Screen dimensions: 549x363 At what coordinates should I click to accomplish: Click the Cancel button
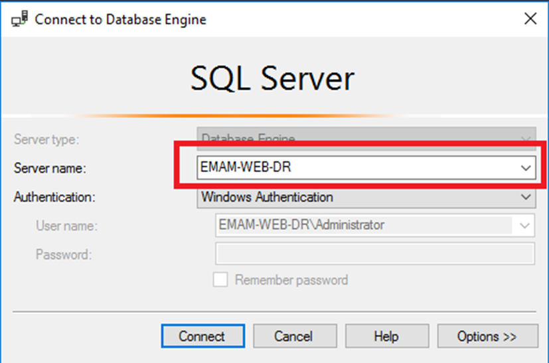click(x=295, y=336)
